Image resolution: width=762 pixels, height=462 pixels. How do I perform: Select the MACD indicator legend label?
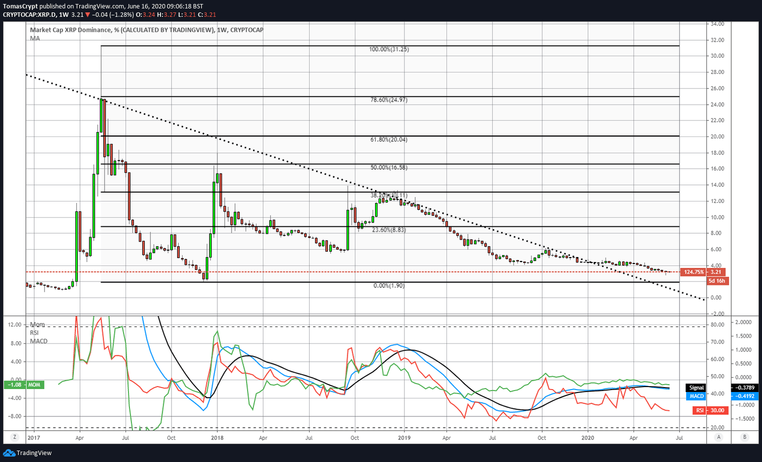click(x=39, y=341)
